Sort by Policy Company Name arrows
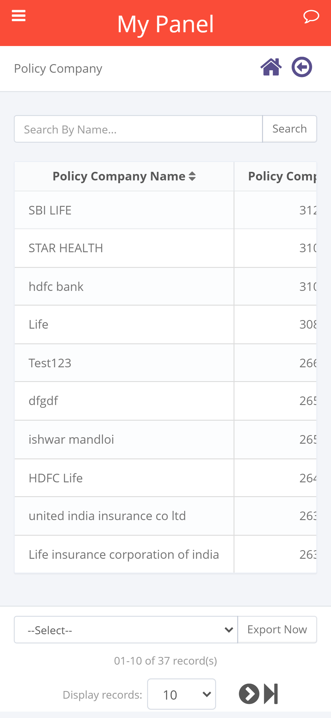Screen dimensions: 331x718 (192, 176)
